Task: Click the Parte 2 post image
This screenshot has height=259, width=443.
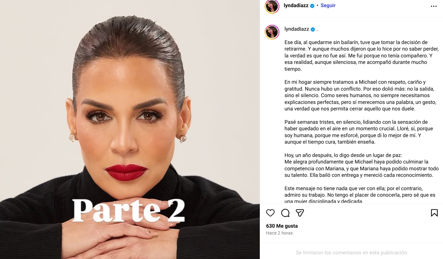Action: 130,129
